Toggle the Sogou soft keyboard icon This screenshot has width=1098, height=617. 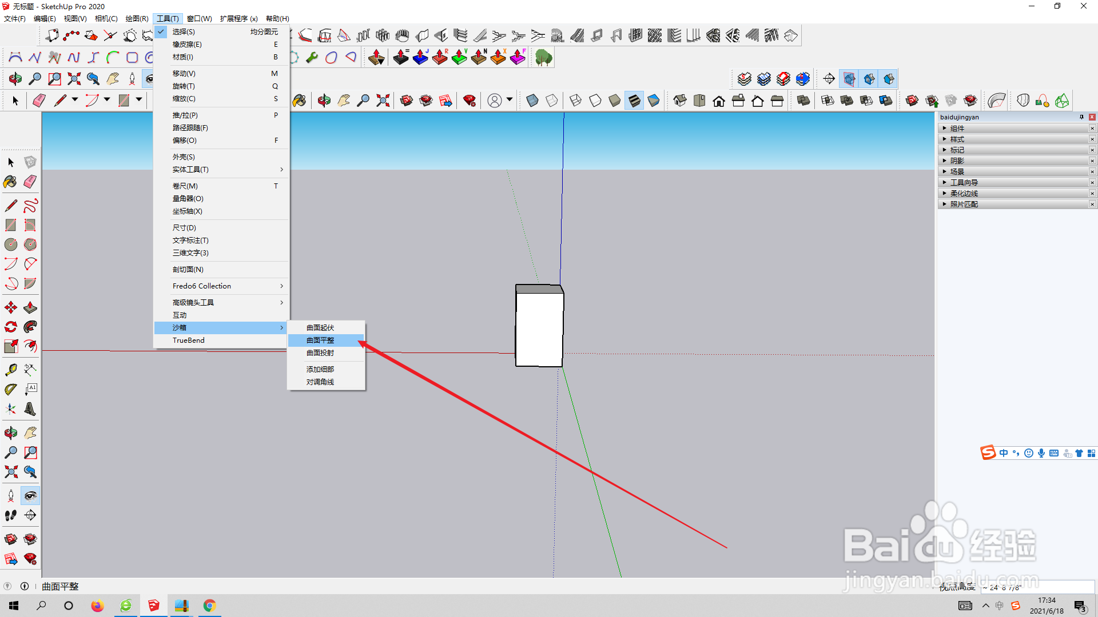pos(1054,453)
